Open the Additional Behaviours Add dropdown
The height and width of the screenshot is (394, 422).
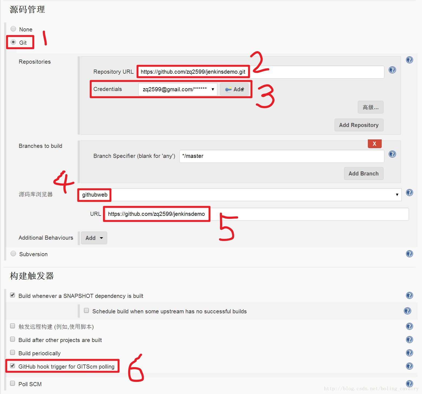click(94, 238)
